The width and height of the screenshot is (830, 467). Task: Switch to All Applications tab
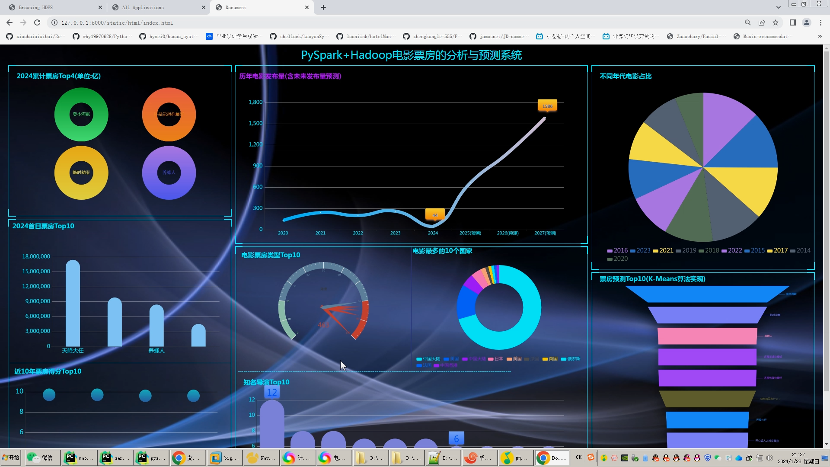(x=156, y=7)
